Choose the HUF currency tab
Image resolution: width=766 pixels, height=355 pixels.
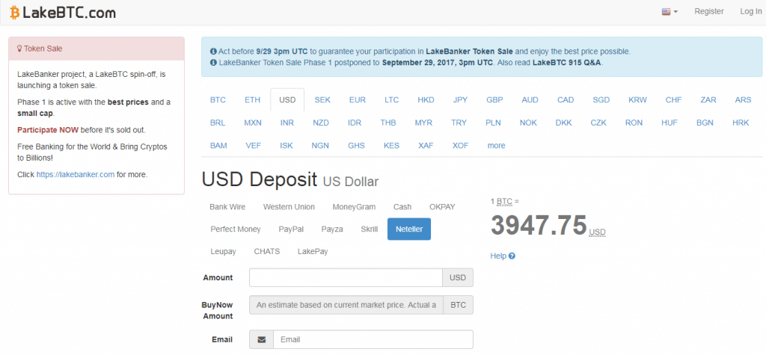tap(670, 123)
